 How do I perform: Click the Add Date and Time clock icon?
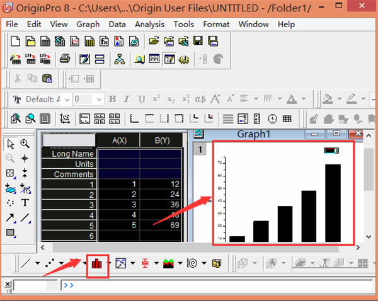click(272, 119)
